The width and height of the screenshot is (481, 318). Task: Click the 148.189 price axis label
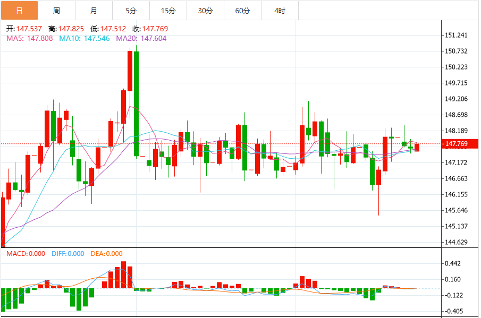click(456, 131)
